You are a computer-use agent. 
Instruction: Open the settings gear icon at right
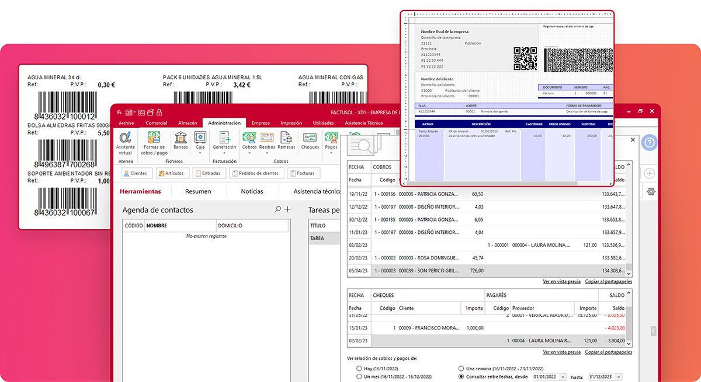coord(651,191)
